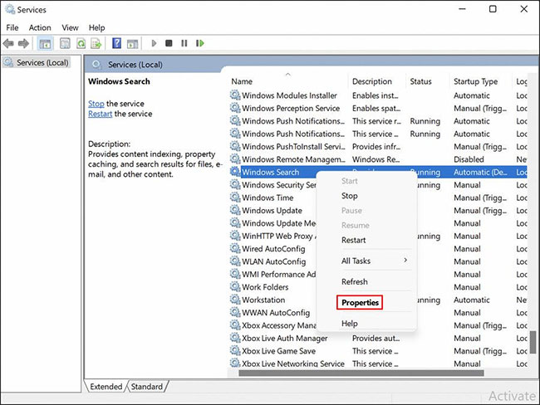Switch to the Standard tab
This screenshot has width=540, height=405.
[x=147, y=386]
